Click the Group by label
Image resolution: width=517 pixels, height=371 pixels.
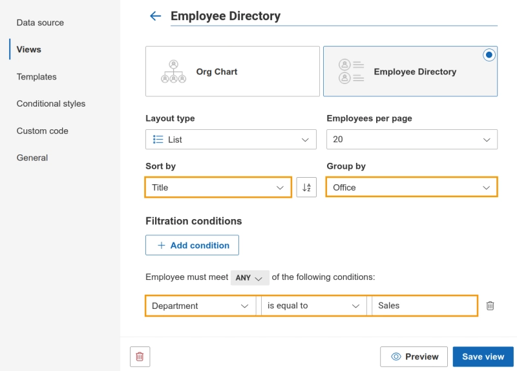[x=346, y=166]
